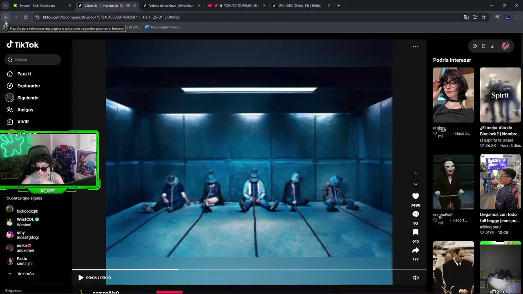Open the Jigsaw puppet suggested video
This screenshot has height=294, width=523.
pyautogui.click(x=454, y=182)
